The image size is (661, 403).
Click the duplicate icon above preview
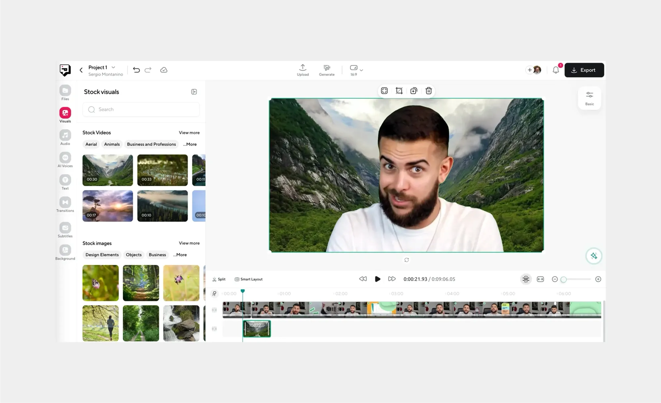pos(414,91)
